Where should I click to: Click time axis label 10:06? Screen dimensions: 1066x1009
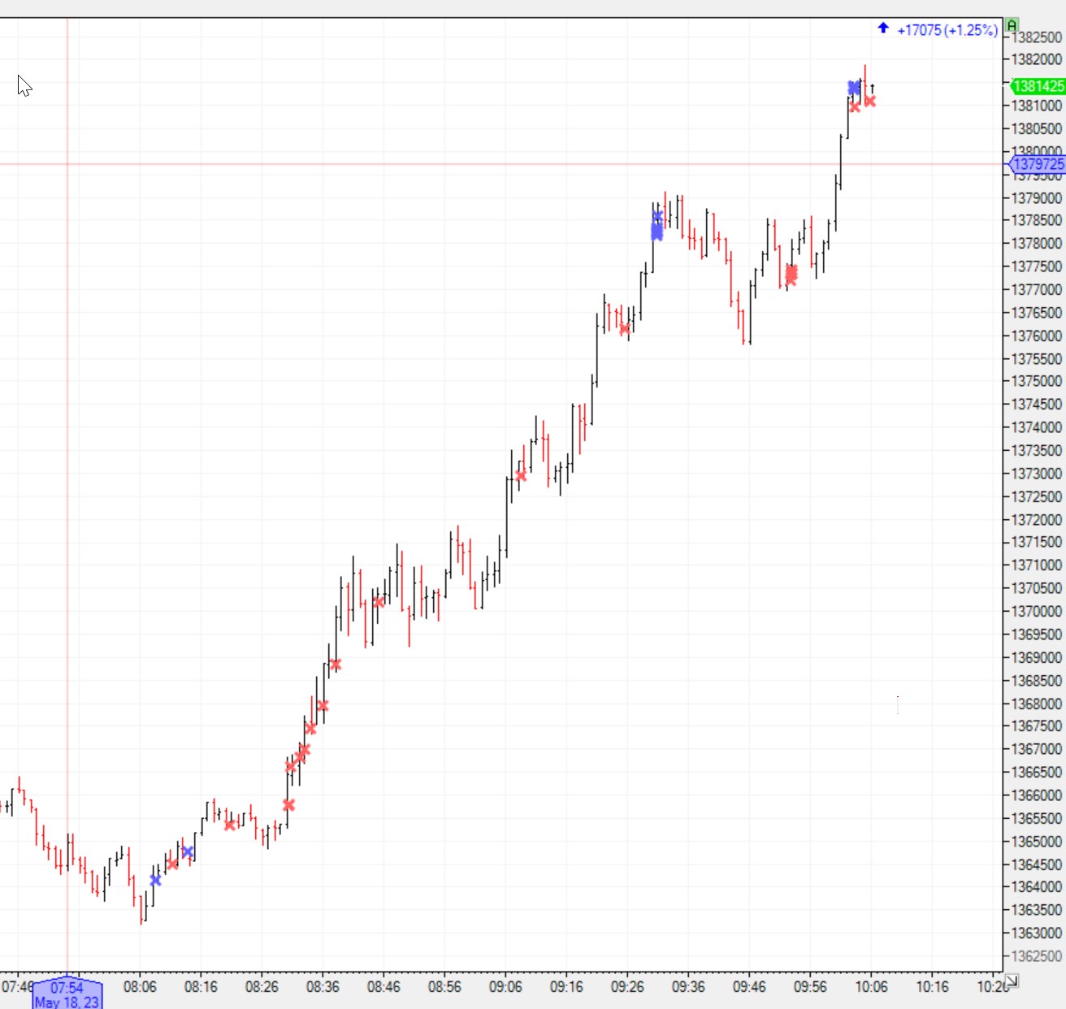(x=871, y=987)
